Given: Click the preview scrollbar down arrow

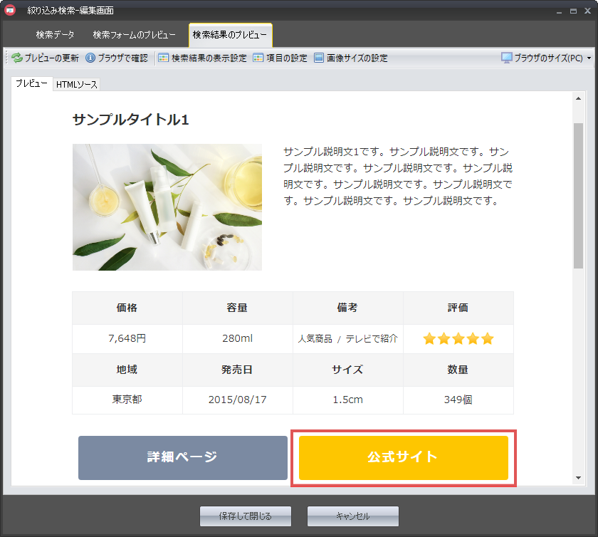Looking at the screenshot, I should click(578, 478).
